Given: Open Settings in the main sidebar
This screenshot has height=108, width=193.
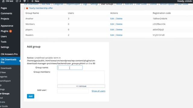Looking at the screenshot, I should (5, 47).
